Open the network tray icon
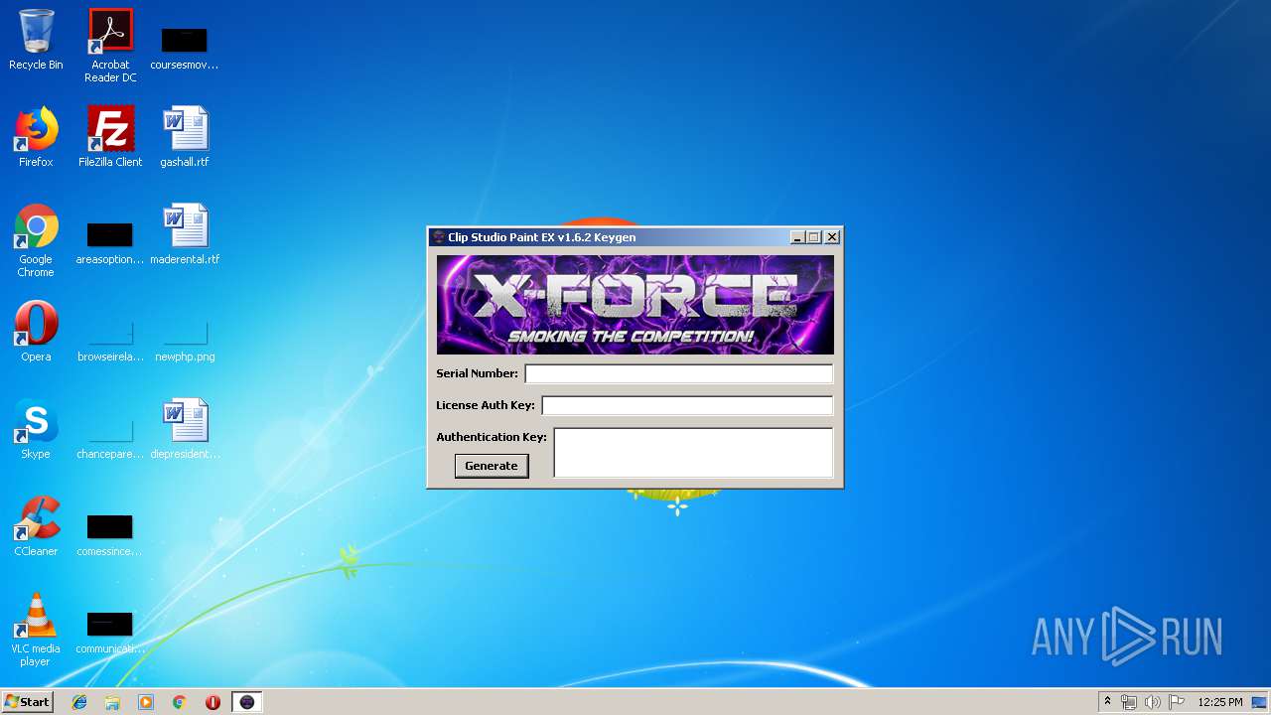1271x715 pixels. pos(1129,702)
